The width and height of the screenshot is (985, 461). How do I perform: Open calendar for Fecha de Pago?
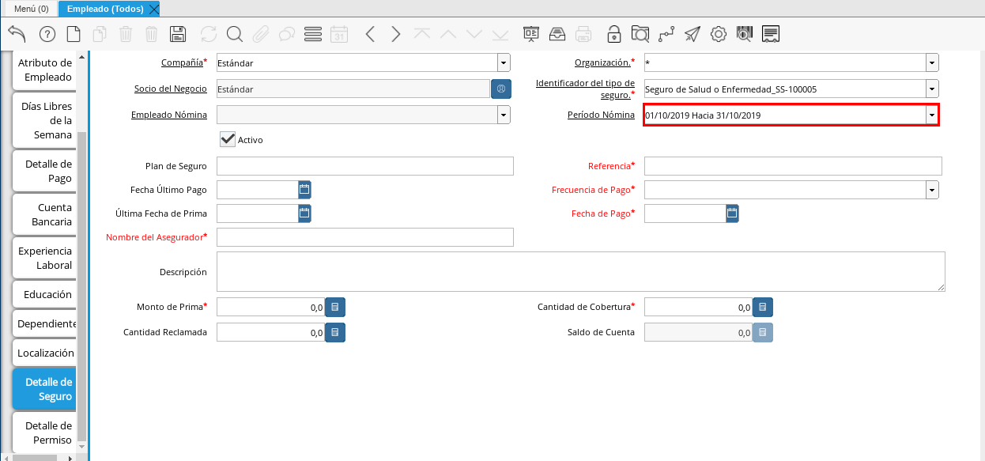coord(732,213)
